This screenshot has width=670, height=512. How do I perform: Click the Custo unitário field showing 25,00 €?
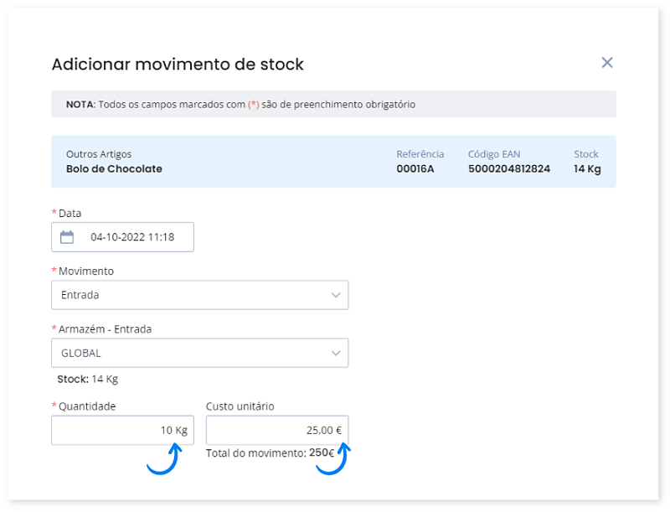[x=276, y=429]
